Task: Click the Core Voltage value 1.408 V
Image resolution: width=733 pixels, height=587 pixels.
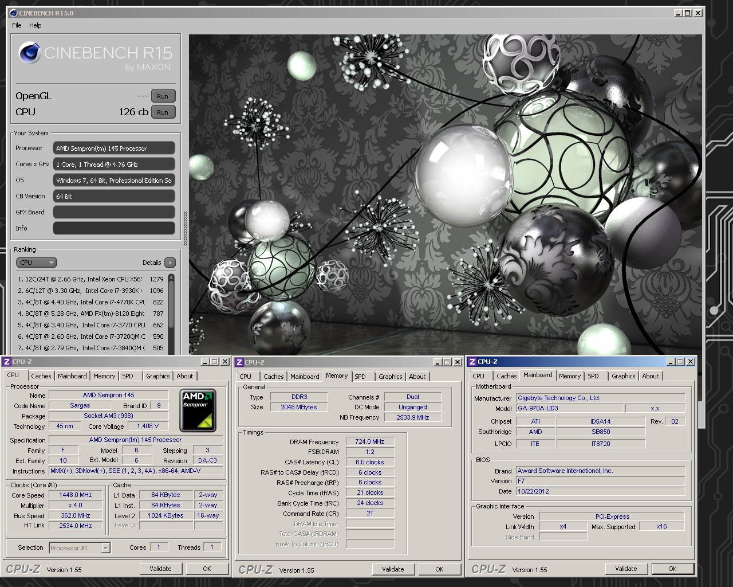Action: [x=148, y=426]
